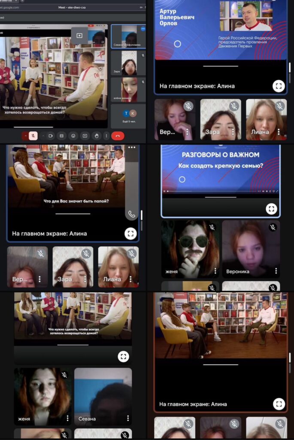Screen dimensions: 294x440
Task: Enter fullscreen under "Как создать крепкую семью?" slide
Action: [271, 209]
